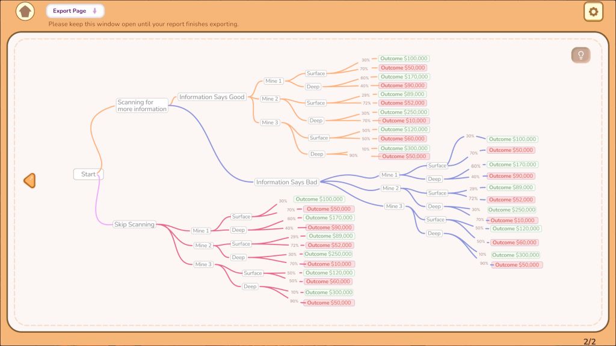Click the Information Says Good node
Image resolution: width=616 pixels, height=346 pixels.
click(212, 97)
